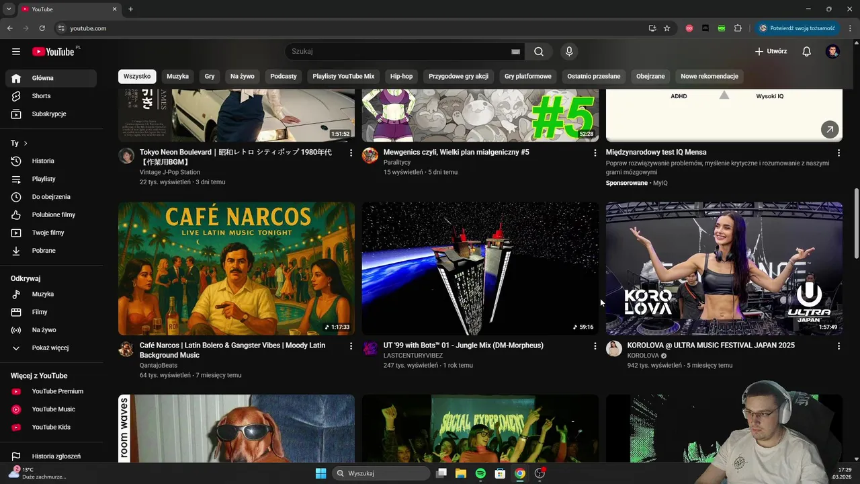Click the Mensa ad external link arrow

point(830,130)
